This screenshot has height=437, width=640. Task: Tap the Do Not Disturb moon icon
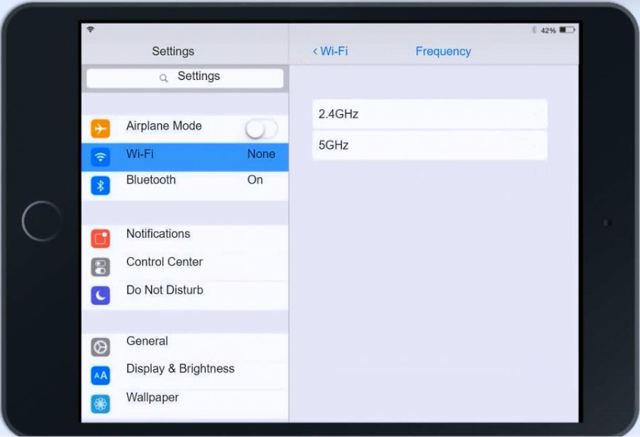click(101, 295)
